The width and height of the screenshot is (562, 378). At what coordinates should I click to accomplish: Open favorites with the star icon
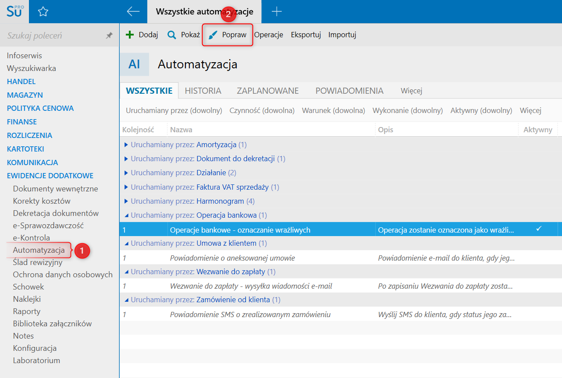coord(43,12)
